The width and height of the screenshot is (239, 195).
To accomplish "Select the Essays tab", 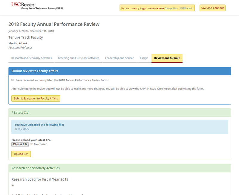I will (x=144, y=58).
